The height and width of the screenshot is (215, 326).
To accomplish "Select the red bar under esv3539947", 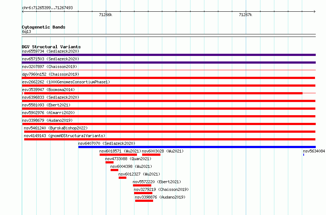I will click(163, 93).
